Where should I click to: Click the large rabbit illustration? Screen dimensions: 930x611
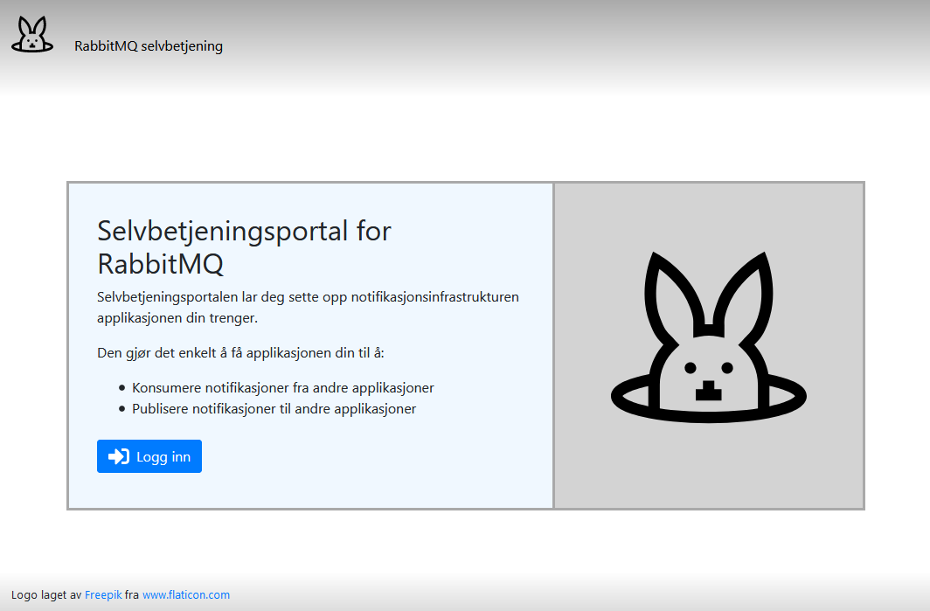tap(709, 337)
